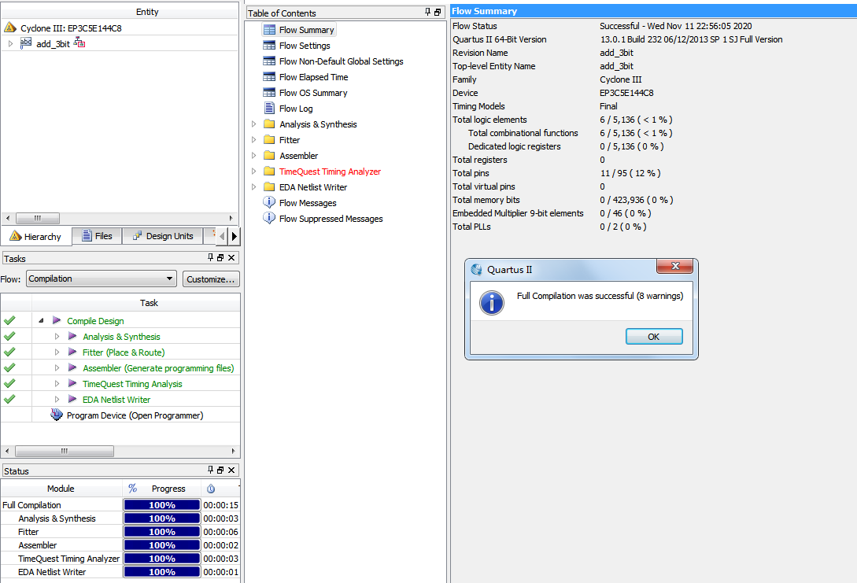Viewport: 857px width, 583px height.
Task: Expand the Assembler folder in contents
Action: coord(253,156)
